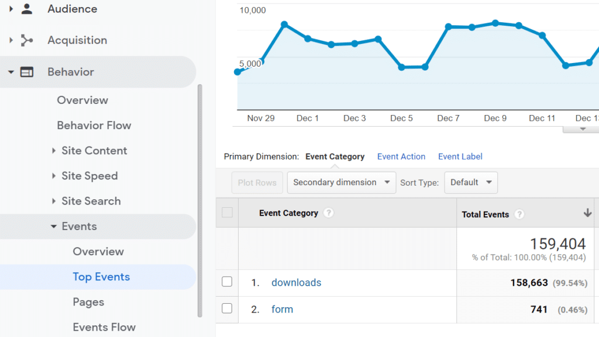Click the Behavior section icon
Viewport: 599px width, 337px height.
click(26, 71)
